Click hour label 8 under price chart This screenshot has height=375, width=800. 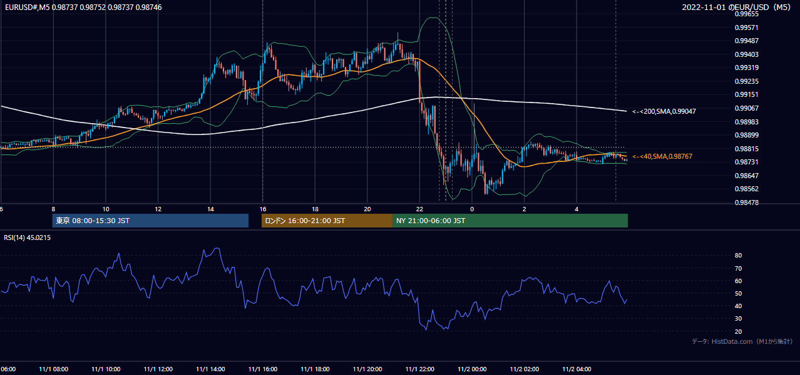click(x=53, y=209)
